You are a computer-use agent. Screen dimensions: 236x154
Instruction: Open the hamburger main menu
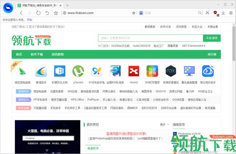pos(231,13)
